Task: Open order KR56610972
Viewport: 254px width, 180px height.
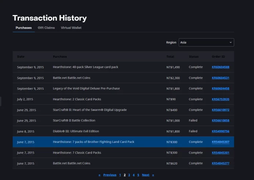Action: pyautogui.click(x=221, y=110)
